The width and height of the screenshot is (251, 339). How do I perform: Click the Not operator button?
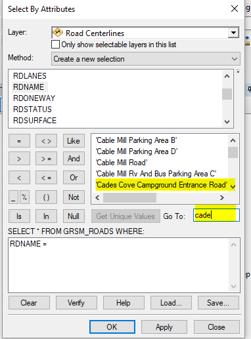74,197
